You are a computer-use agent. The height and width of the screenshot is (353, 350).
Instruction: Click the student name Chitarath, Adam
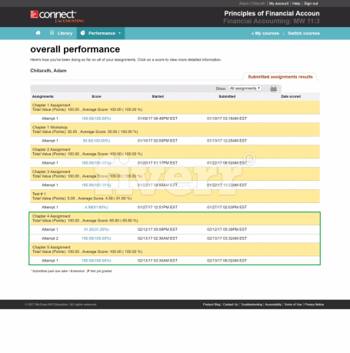click(48, 71)
